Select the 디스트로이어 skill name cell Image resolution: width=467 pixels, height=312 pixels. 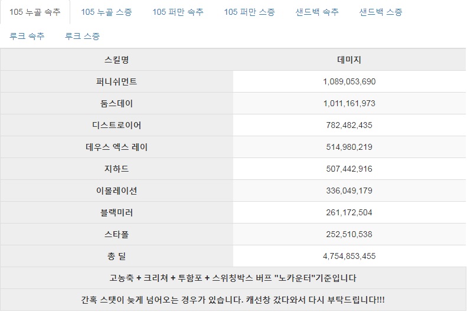[x=116, y=125]
